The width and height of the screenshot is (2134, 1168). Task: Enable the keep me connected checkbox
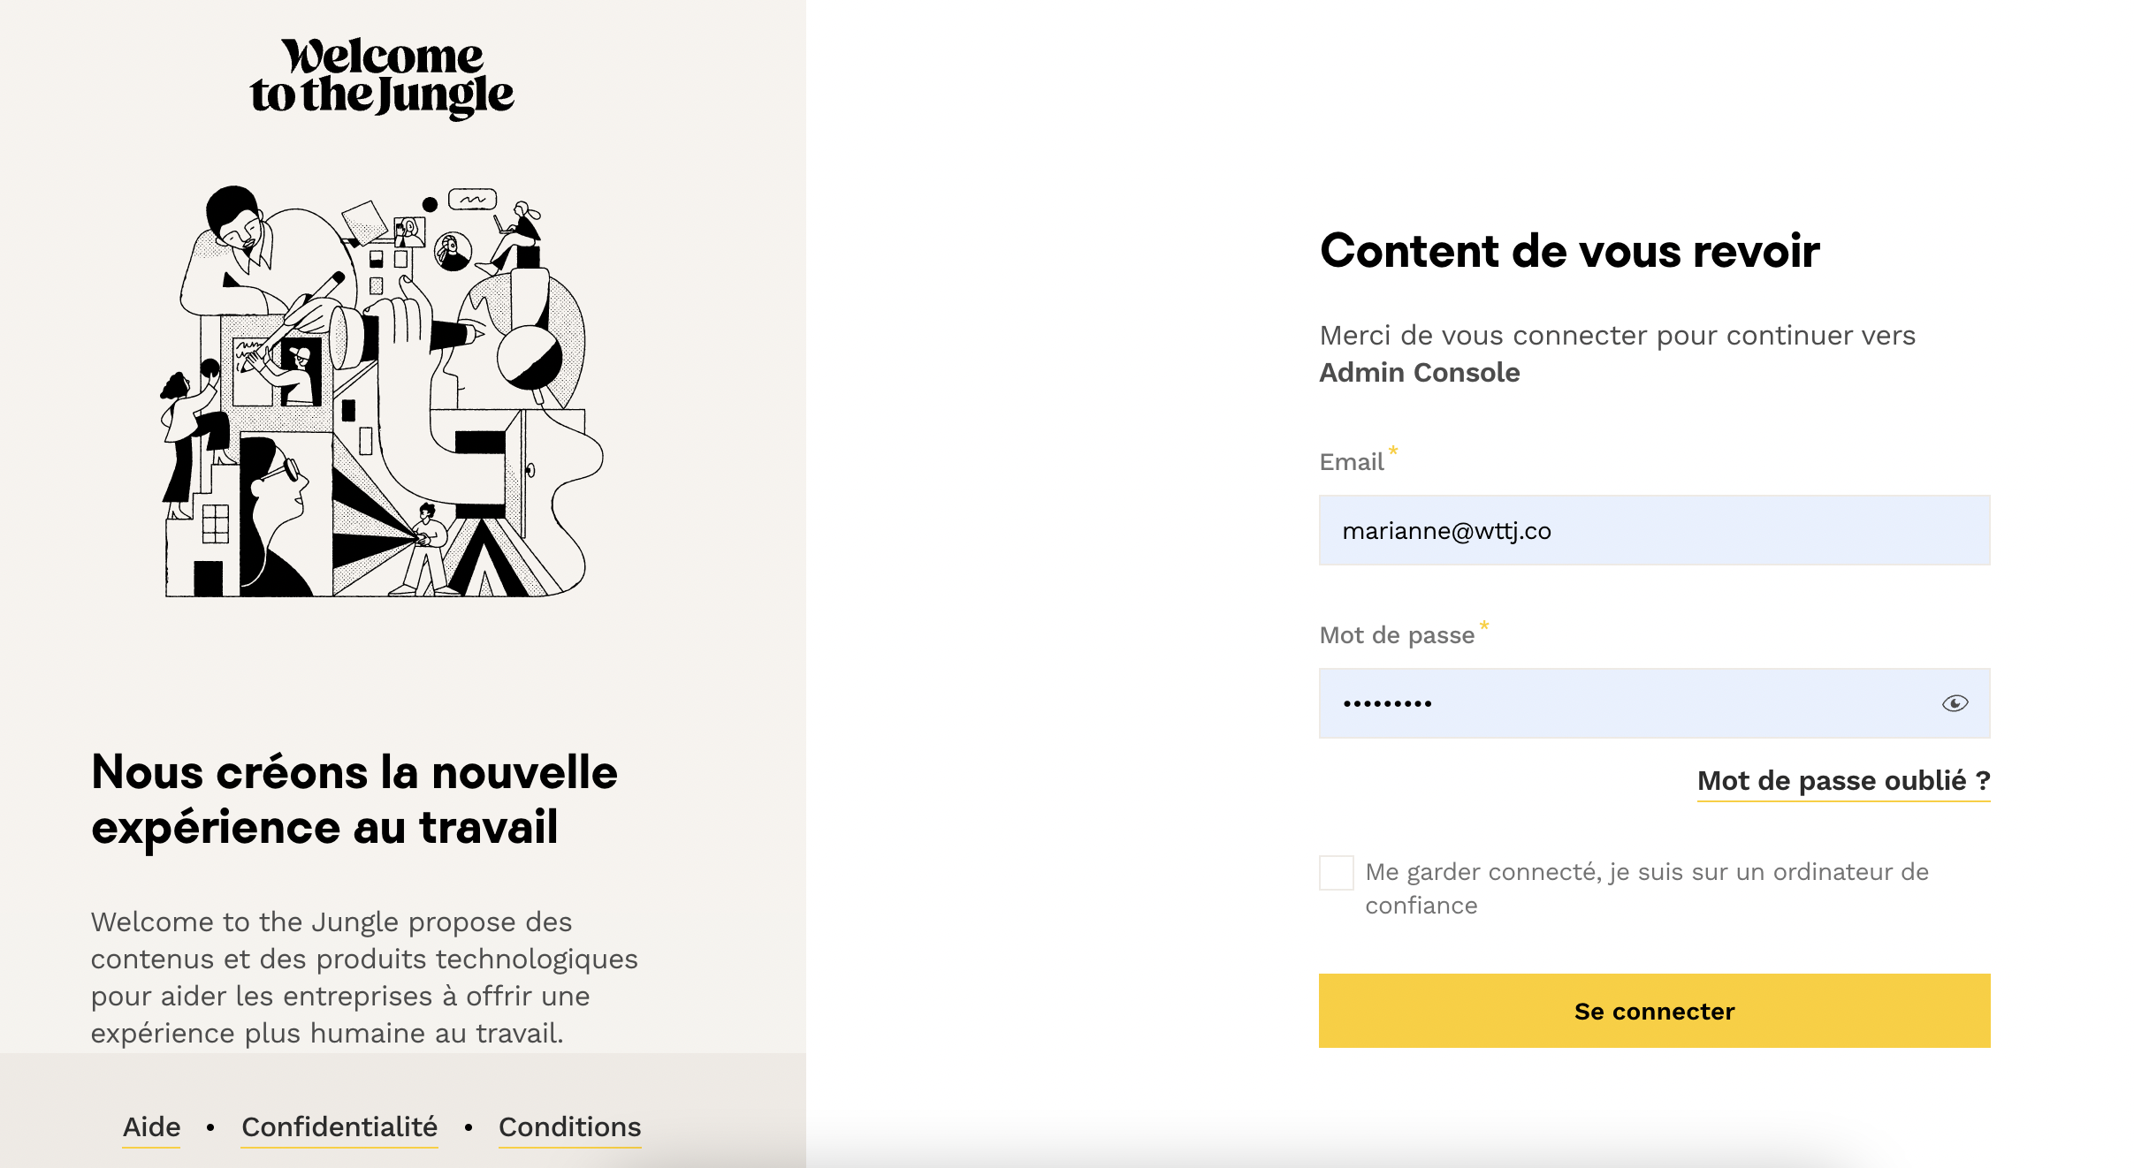click(1336, 873)
